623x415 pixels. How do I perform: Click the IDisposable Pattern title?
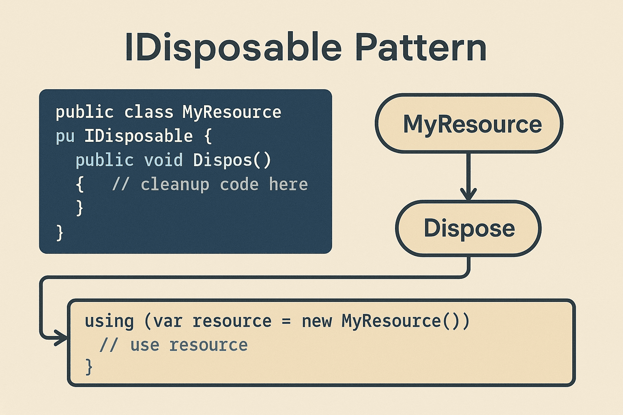(305, 48)
